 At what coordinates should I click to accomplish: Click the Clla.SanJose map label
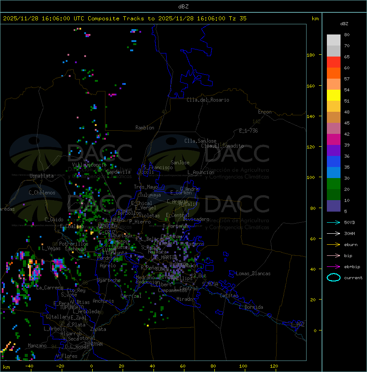pyautogui.click(x=200, y=141)
